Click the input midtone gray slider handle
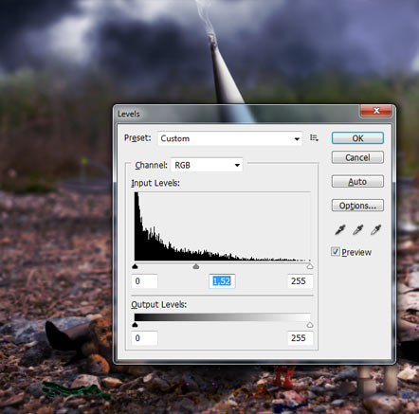The height and width of the screenshot is (414, 419). [196, 266]
